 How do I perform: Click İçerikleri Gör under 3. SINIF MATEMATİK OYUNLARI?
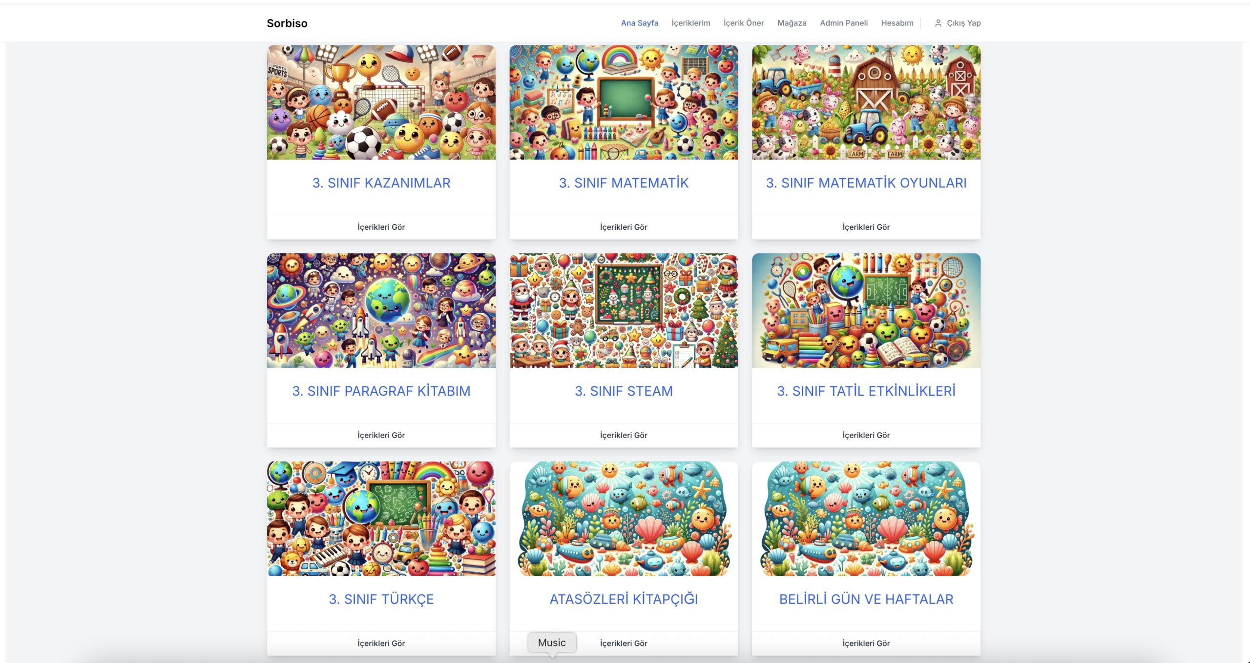pyautogui.click(x=866, y=227)
